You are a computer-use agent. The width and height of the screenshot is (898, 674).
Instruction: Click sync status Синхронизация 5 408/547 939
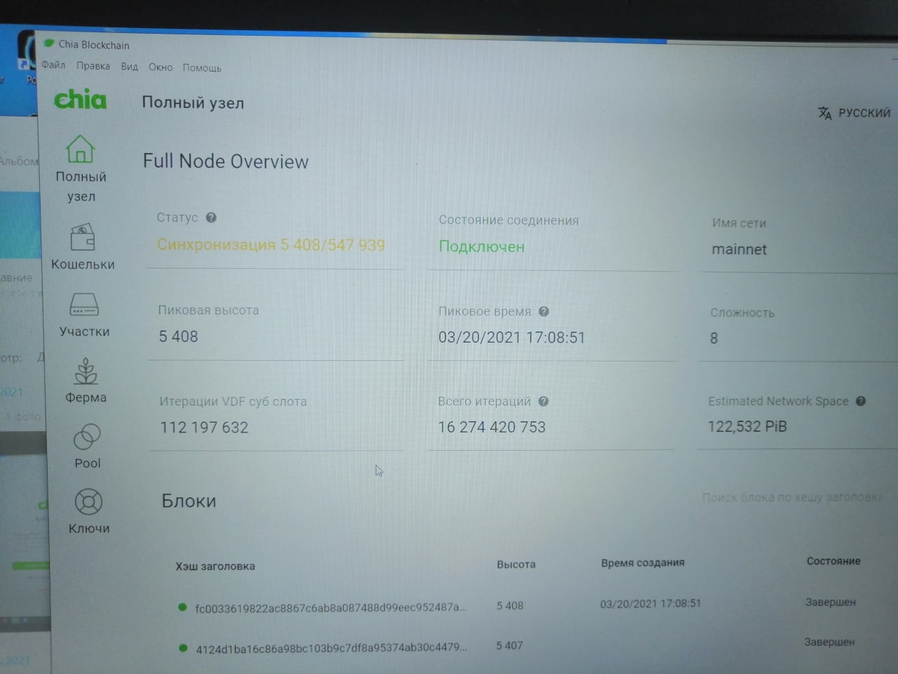pos(271,245)
